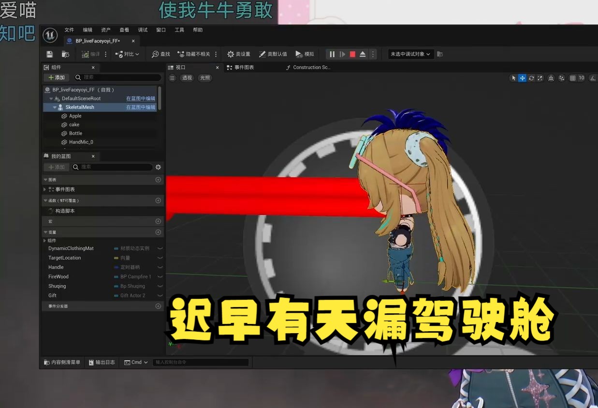Activate the scale gizmo tool
This screenshot has width=598, height=408.
(540, 78)
